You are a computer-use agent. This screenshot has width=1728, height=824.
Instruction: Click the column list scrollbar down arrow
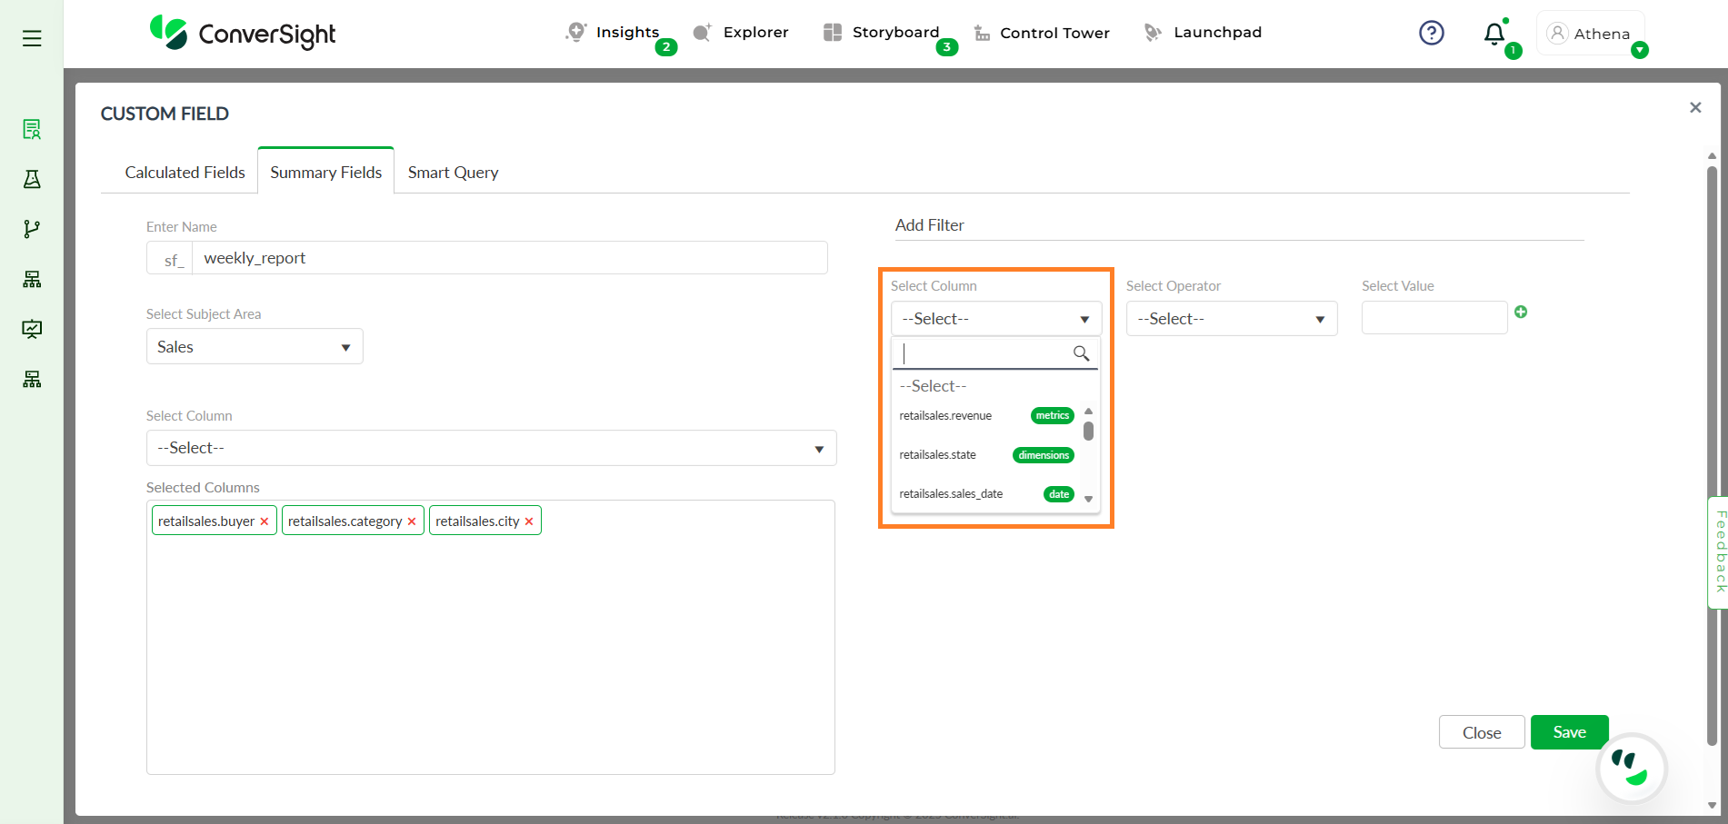click(1088, 499)
